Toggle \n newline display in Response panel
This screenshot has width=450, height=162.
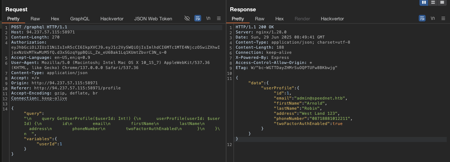coord(433,18)
